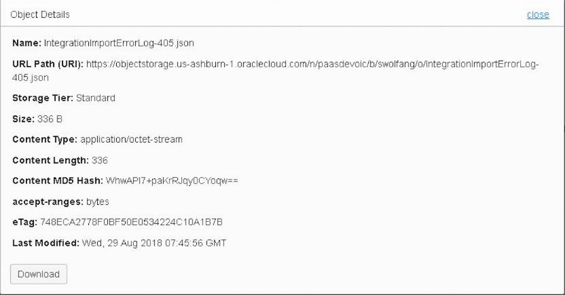Click the Content MD5 Hash label
This screenshot has width=565, height=295.
click(x=57, y=181)
